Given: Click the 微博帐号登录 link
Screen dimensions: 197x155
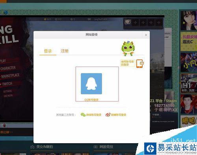Looking at the screenshot, I should tap(119, 115).
